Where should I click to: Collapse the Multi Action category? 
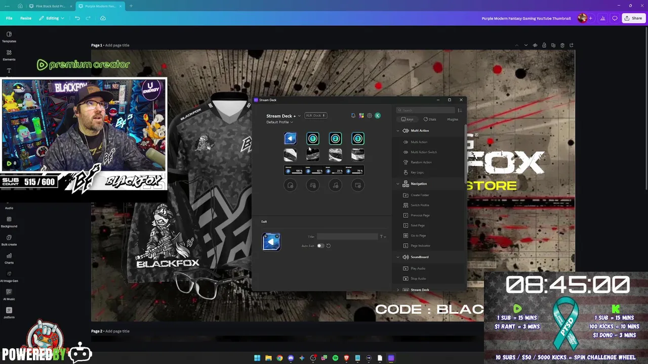pyautogui.click(x=398, y=131)
